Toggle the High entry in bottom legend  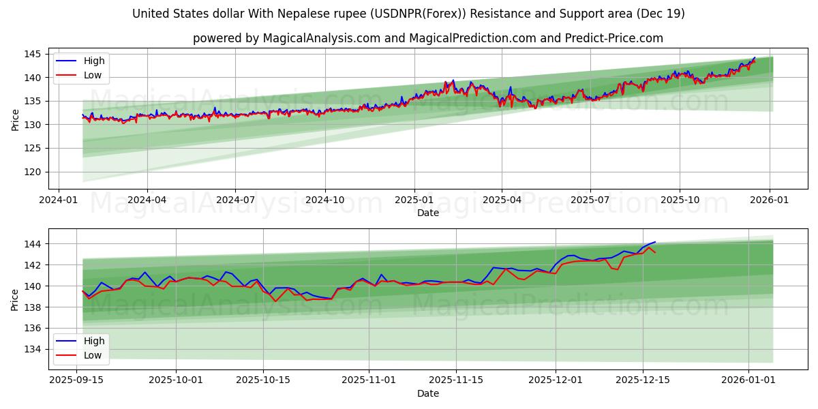tap(95, 341)
